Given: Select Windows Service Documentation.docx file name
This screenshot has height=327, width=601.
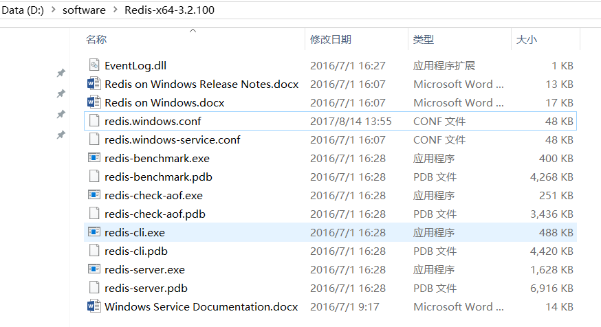Looking at the screenshot, I should tap(201, 306).
